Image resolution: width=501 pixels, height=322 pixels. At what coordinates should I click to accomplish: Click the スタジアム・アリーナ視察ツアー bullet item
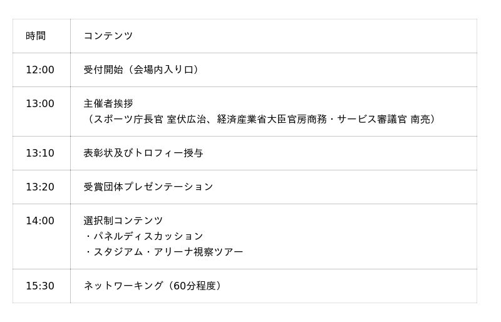(168, 252)
